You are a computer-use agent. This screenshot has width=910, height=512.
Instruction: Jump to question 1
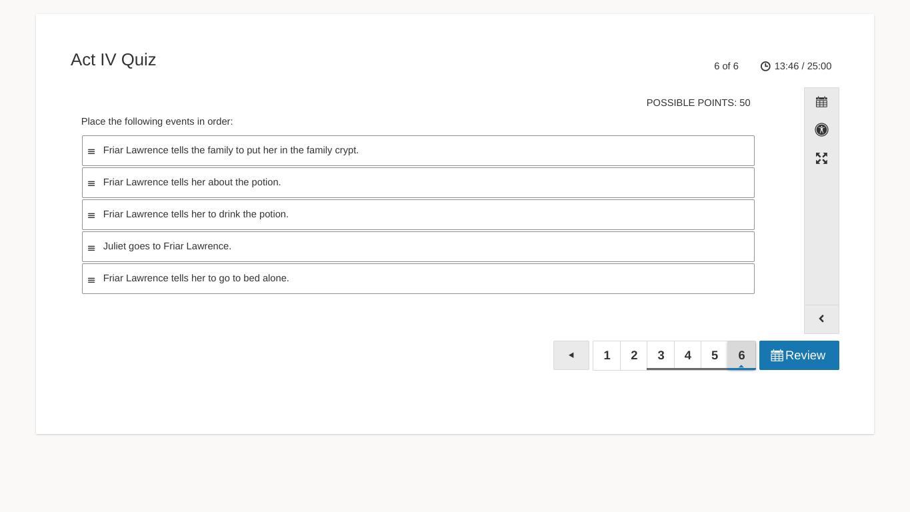point(607,355)
